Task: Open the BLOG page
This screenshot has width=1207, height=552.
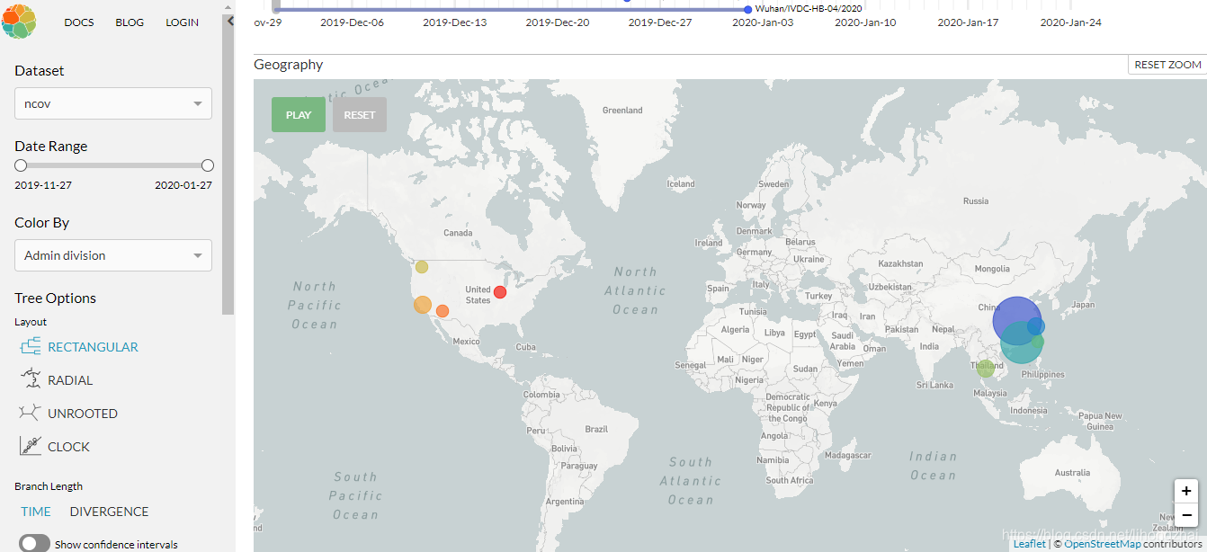Action: (130, 22)
